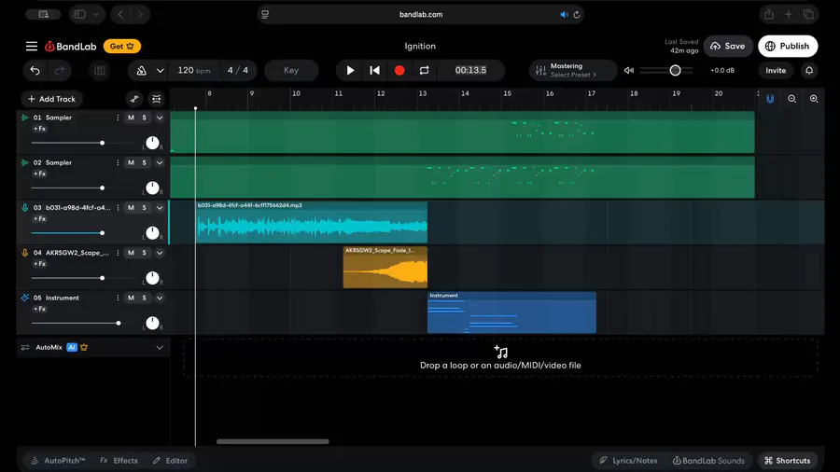Add Fx to track 01 Sampler
The width and height of the screenshot is (840, 472).
(x=39, y=129)
